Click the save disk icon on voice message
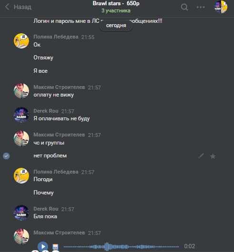Viewport: 234px width, 252px height. [x=55, y=247]
